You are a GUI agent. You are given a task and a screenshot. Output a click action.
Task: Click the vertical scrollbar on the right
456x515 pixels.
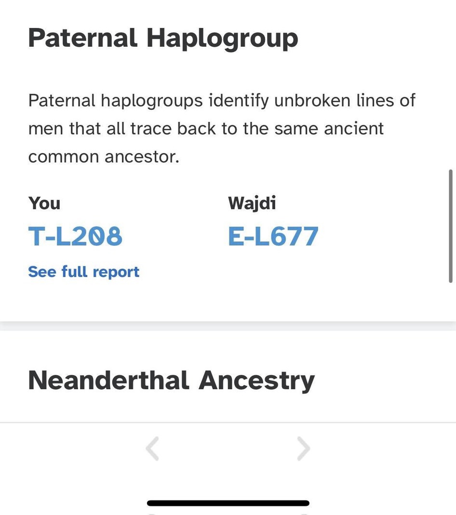click(451, 225)
